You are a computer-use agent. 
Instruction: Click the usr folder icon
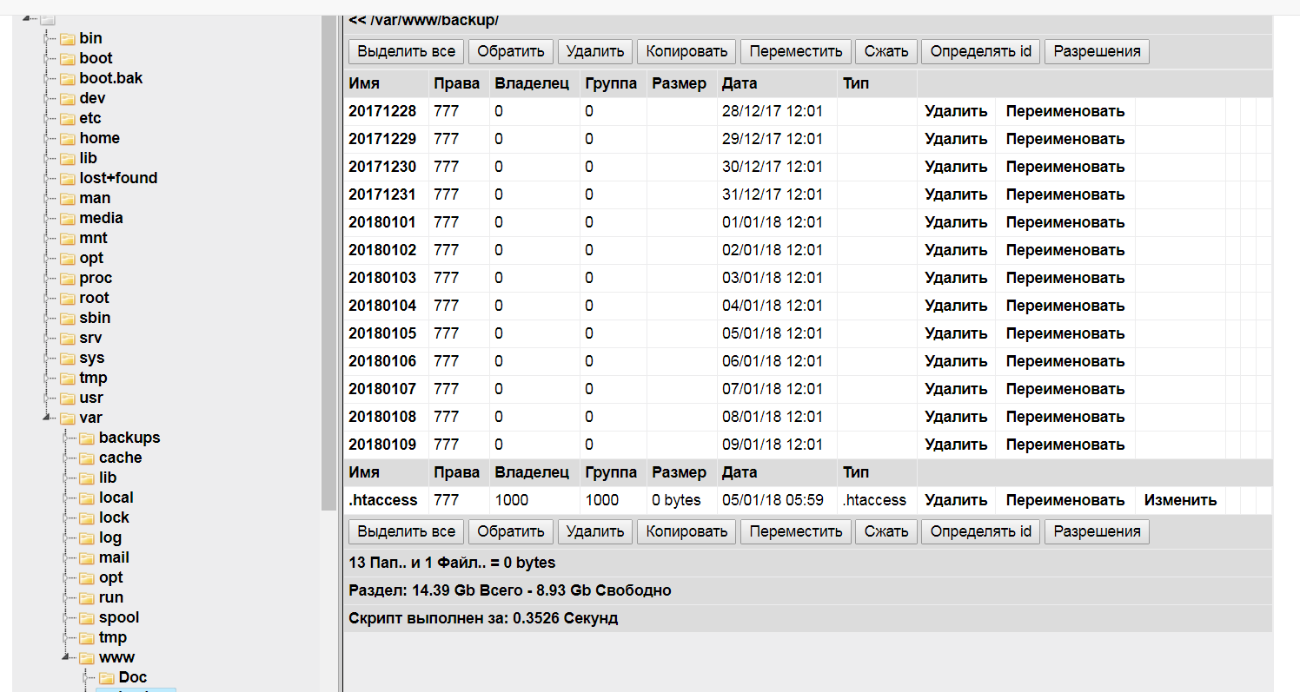67,398
